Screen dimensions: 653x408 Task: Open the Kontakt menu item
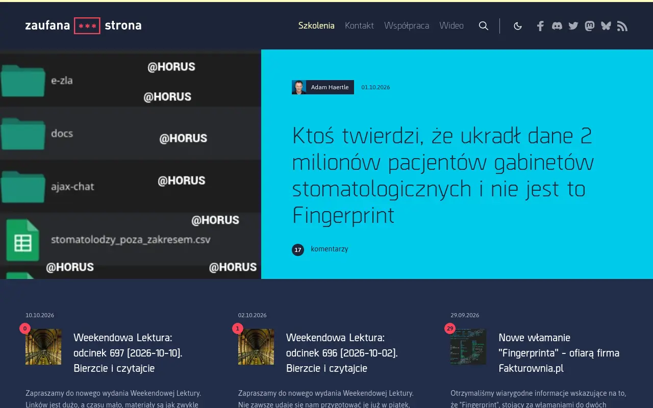point(359,25)
